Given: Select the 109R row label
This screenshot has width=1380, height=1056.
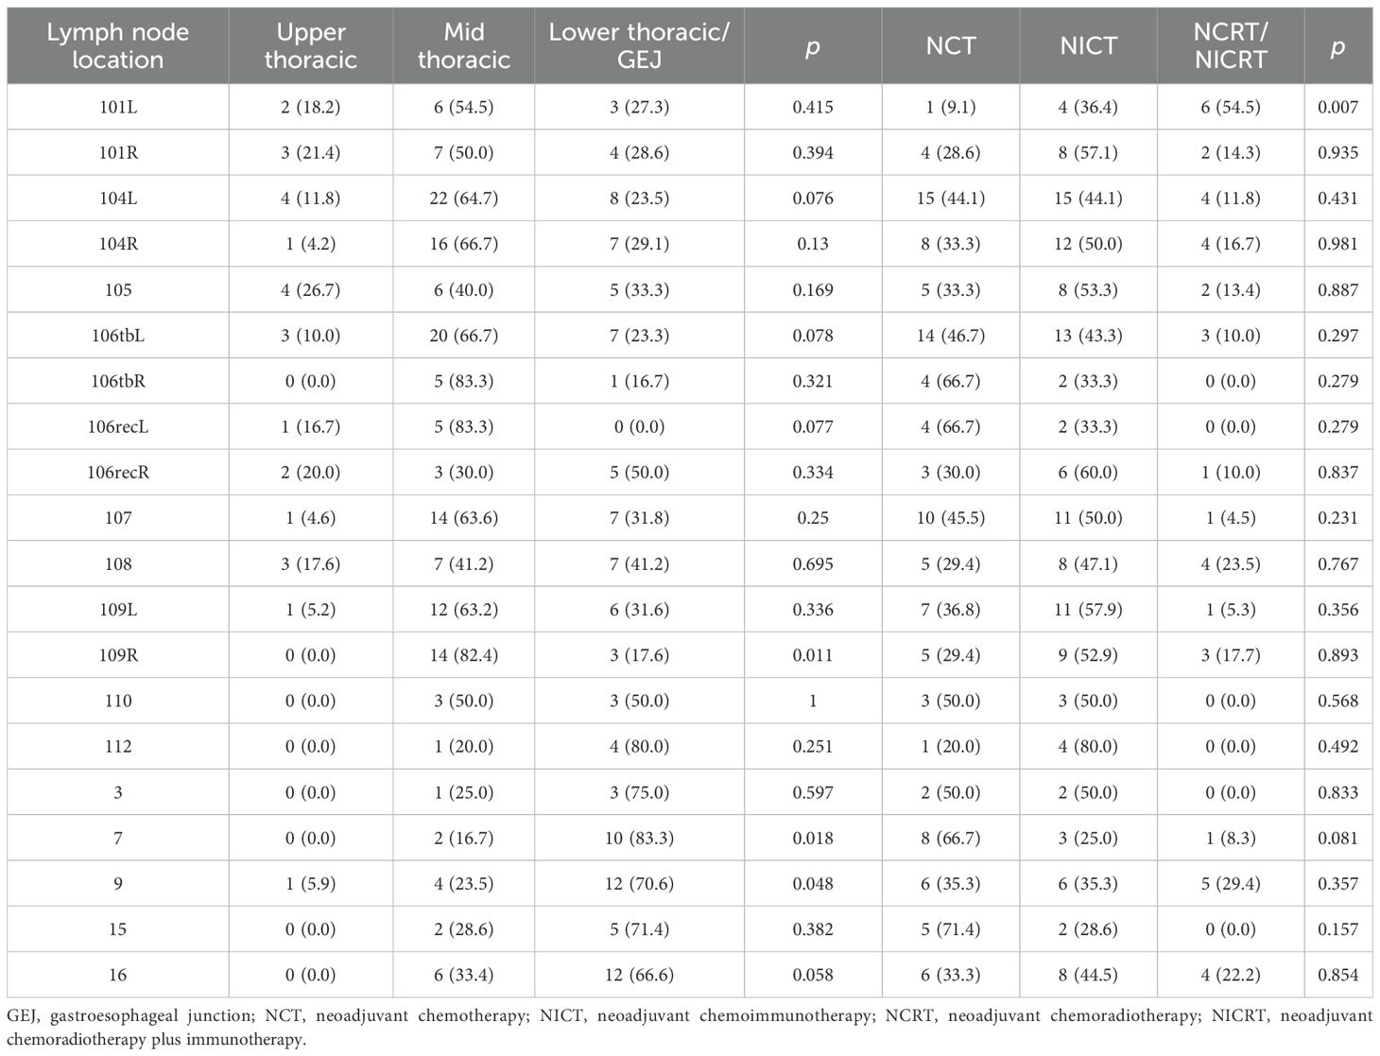Looking at the screenshot, I should pyautogui.click(x=118, y=655).
